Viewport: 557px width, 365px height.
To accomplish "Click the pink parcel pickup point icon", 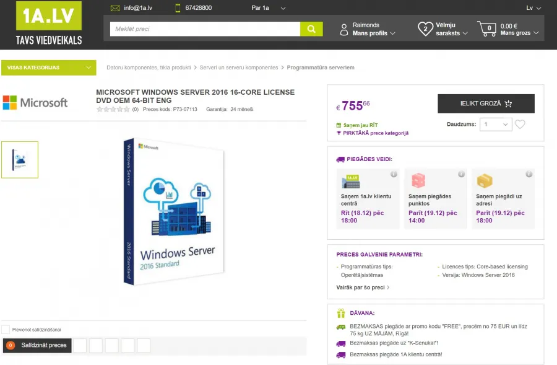I will pyautogui.click(x=418, y=180).
